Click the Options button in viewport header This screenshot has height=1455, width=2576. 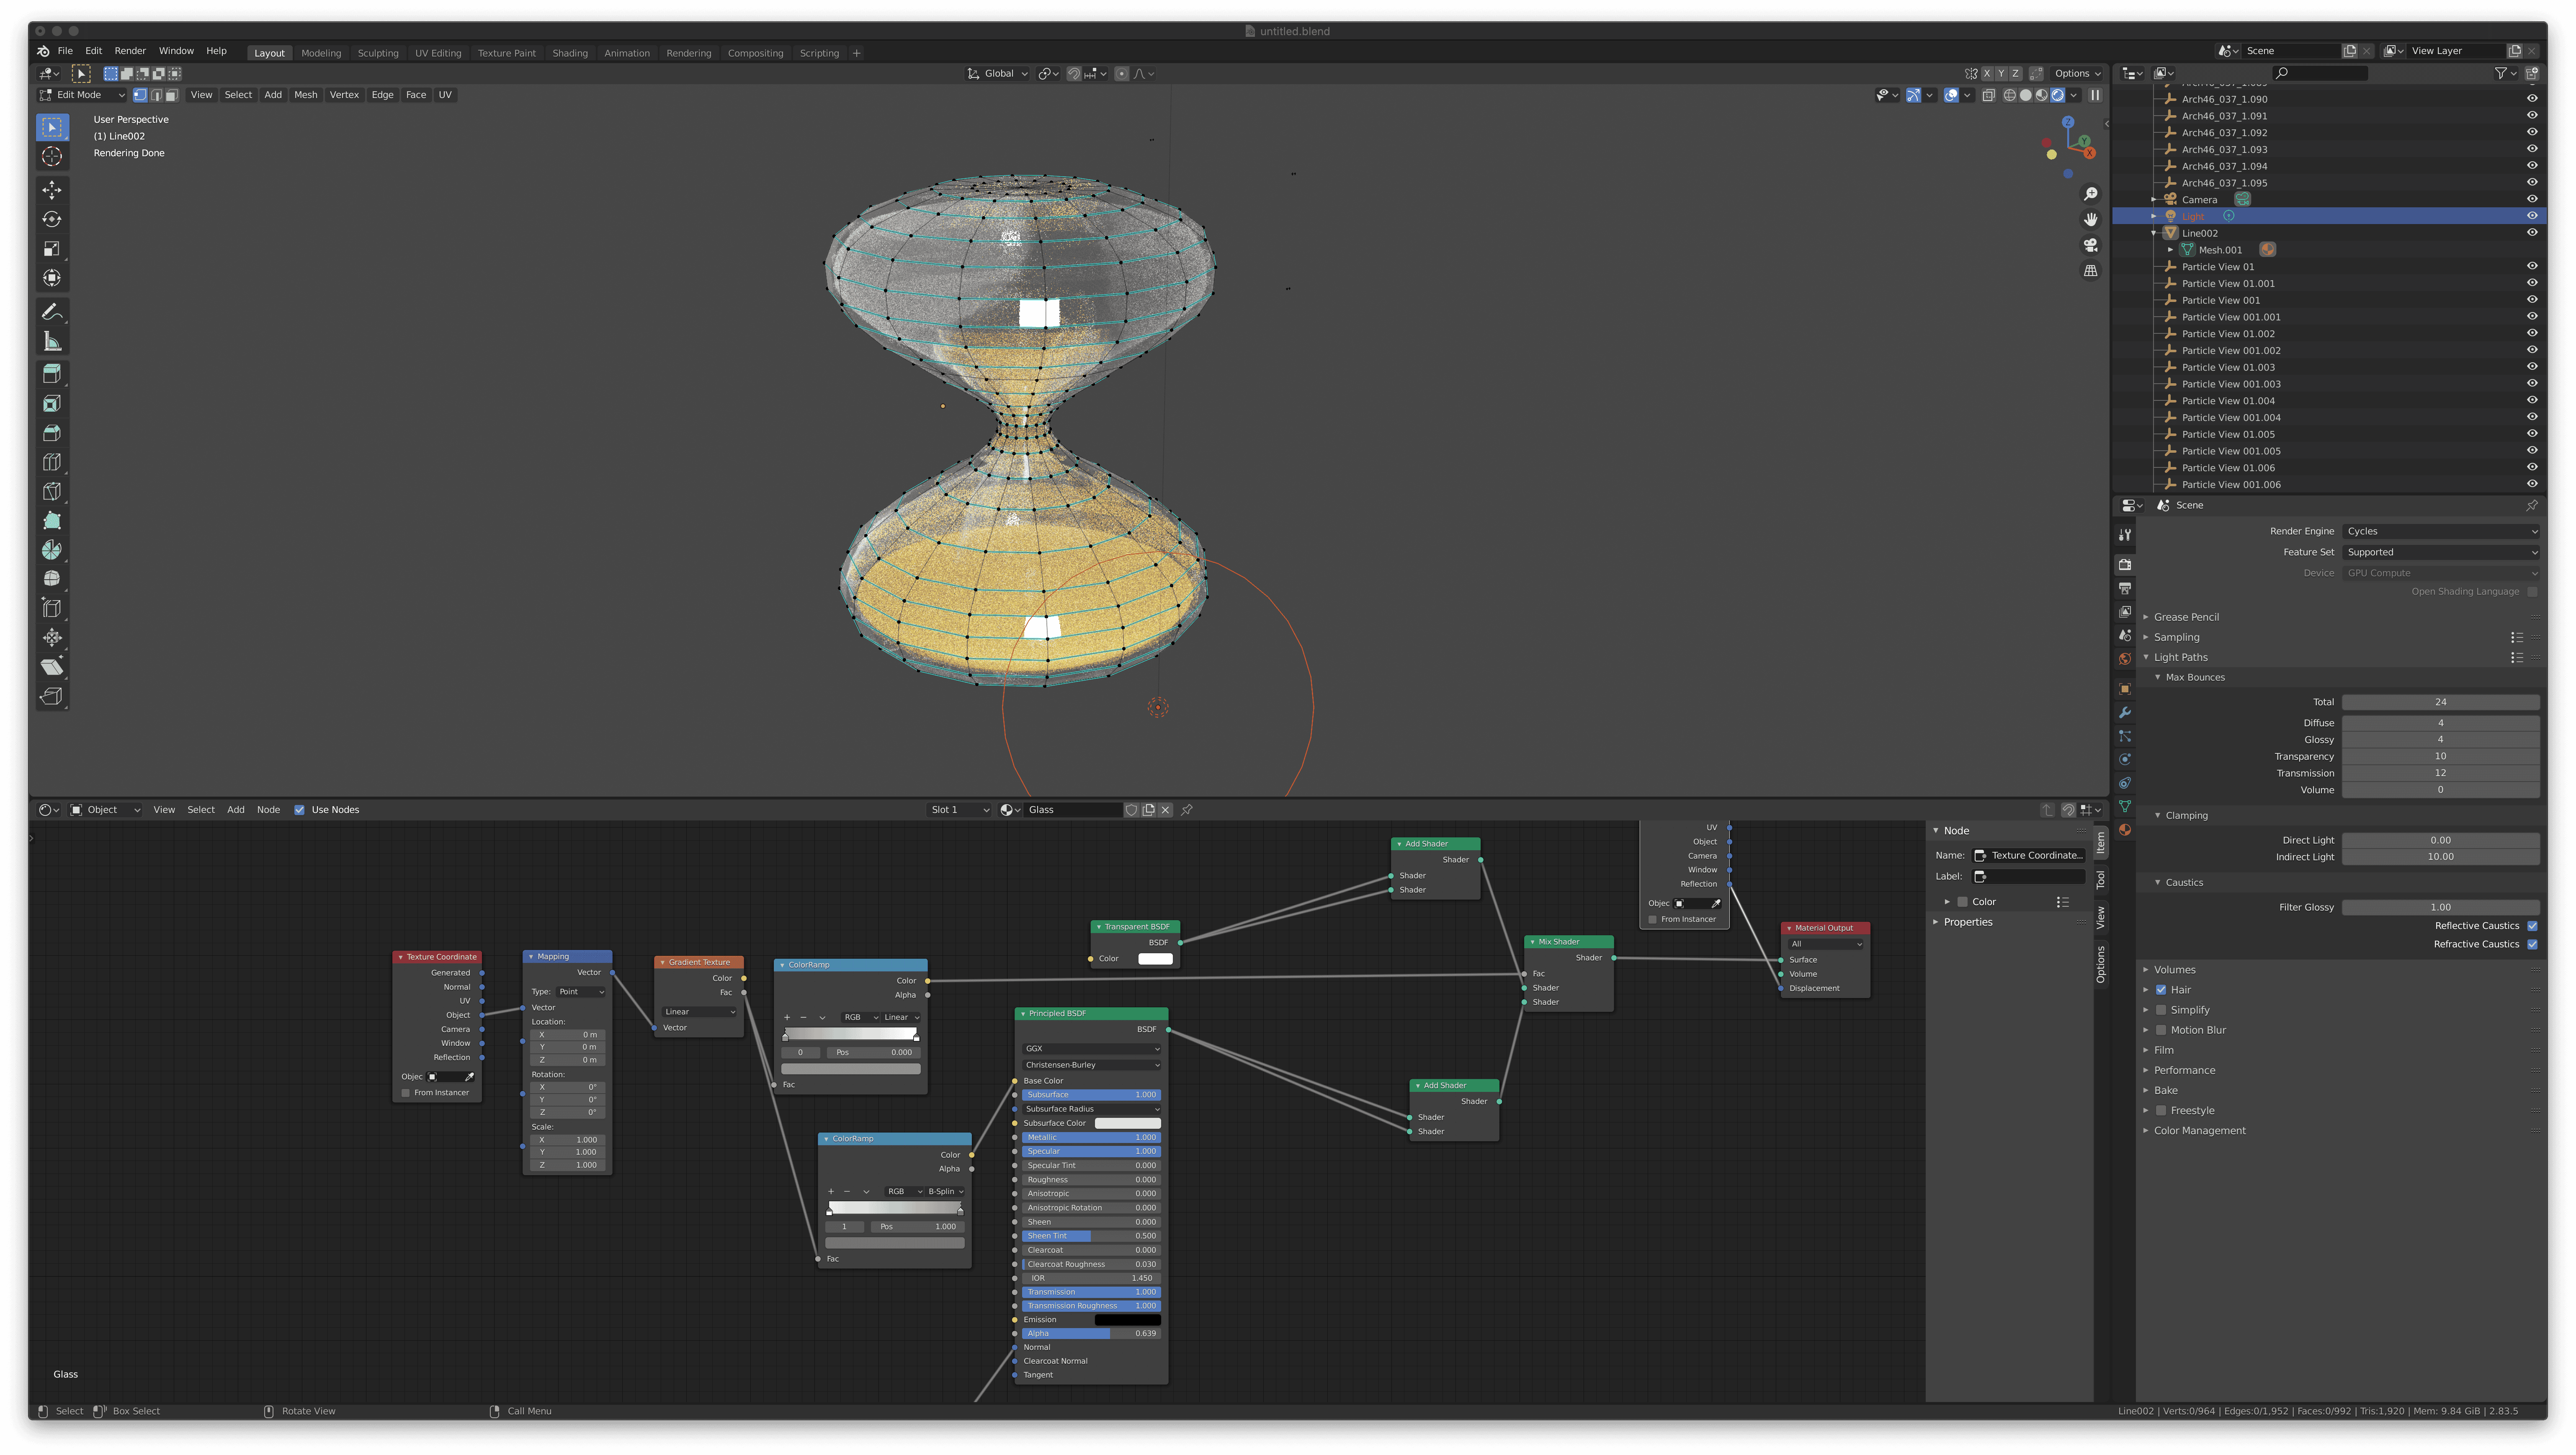[2077, 74]
